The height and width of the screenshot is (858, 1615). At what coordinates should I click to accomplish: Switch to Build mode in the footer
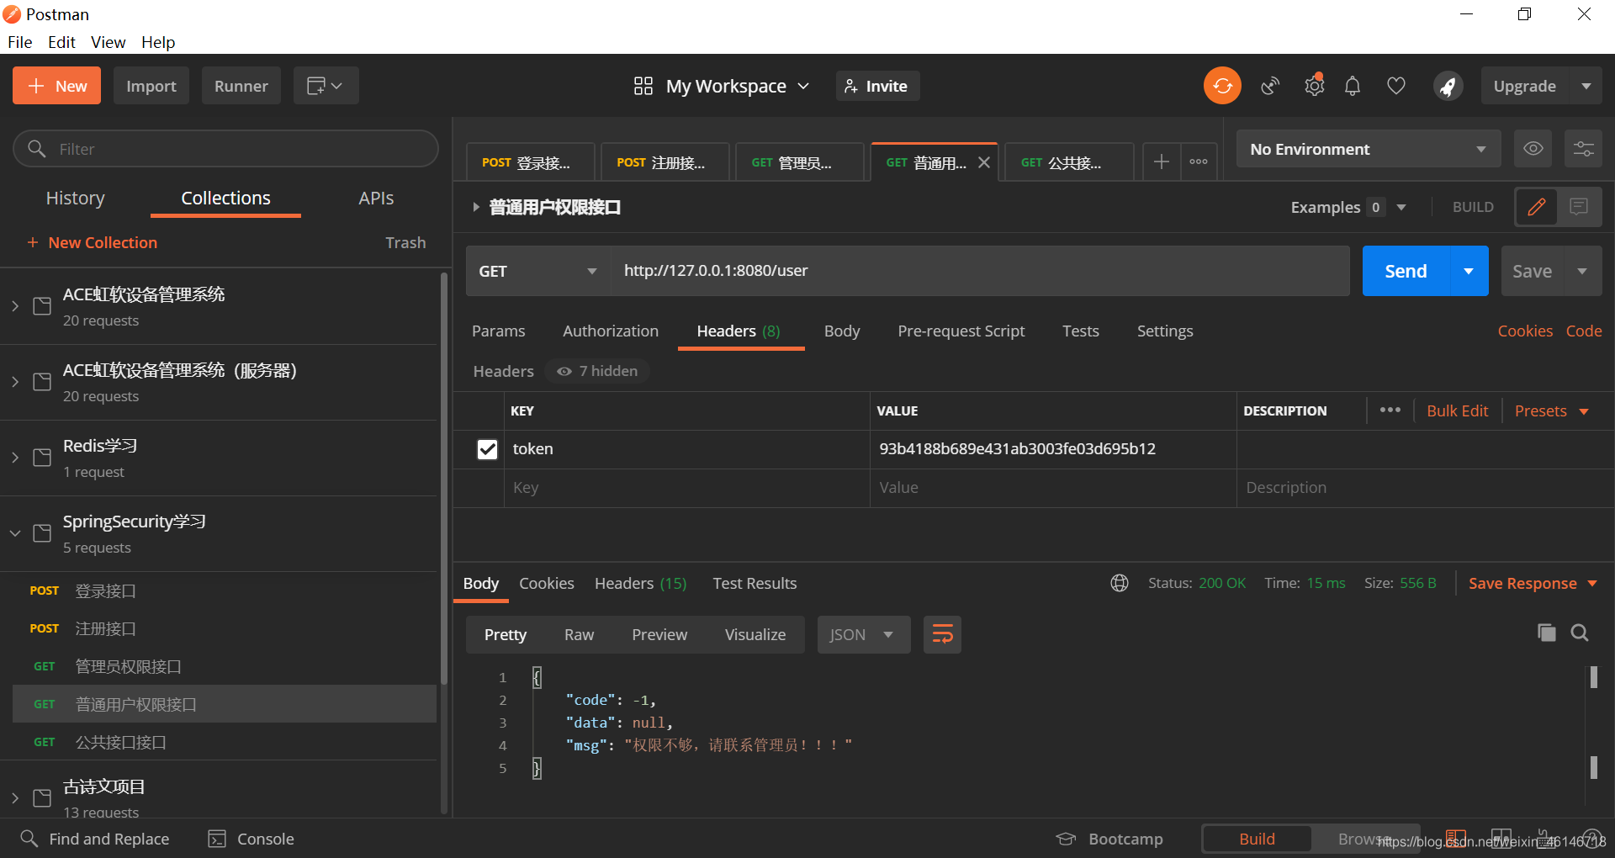1257,839
